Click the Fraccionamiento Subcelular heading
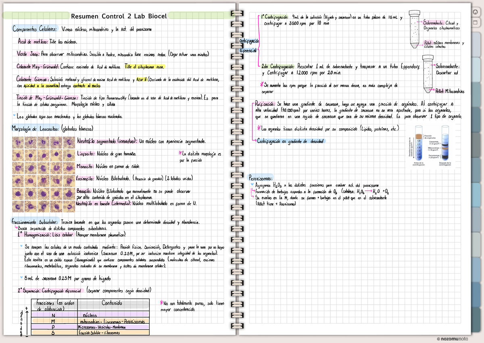 (x=34, y=222)
